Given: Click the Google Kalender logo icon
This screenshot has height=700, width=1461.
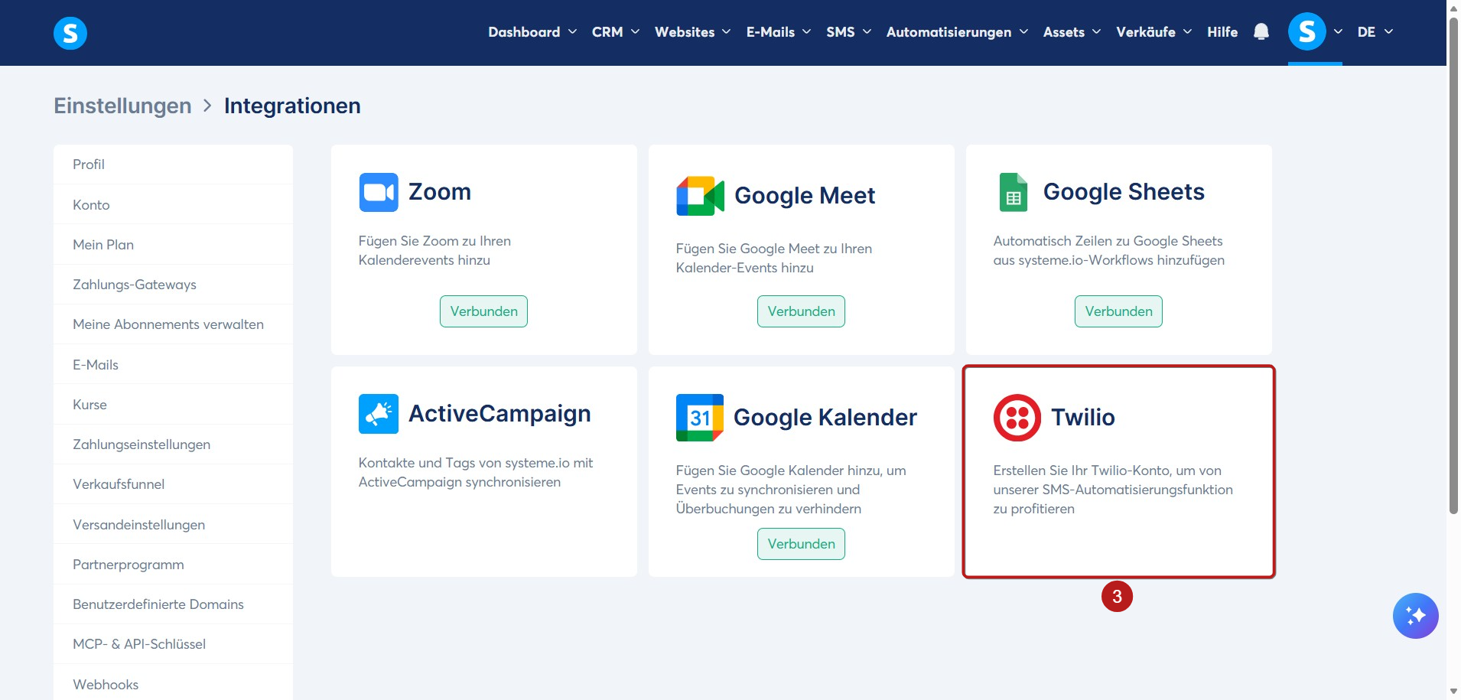Looking at the screenshot, I should [x=700, y=418].
